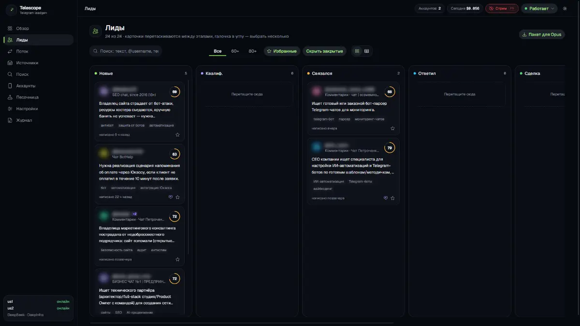The width and height of the screenshot is (580, 326).
Task: Select the Все filter tab
Action: point(217,51)
